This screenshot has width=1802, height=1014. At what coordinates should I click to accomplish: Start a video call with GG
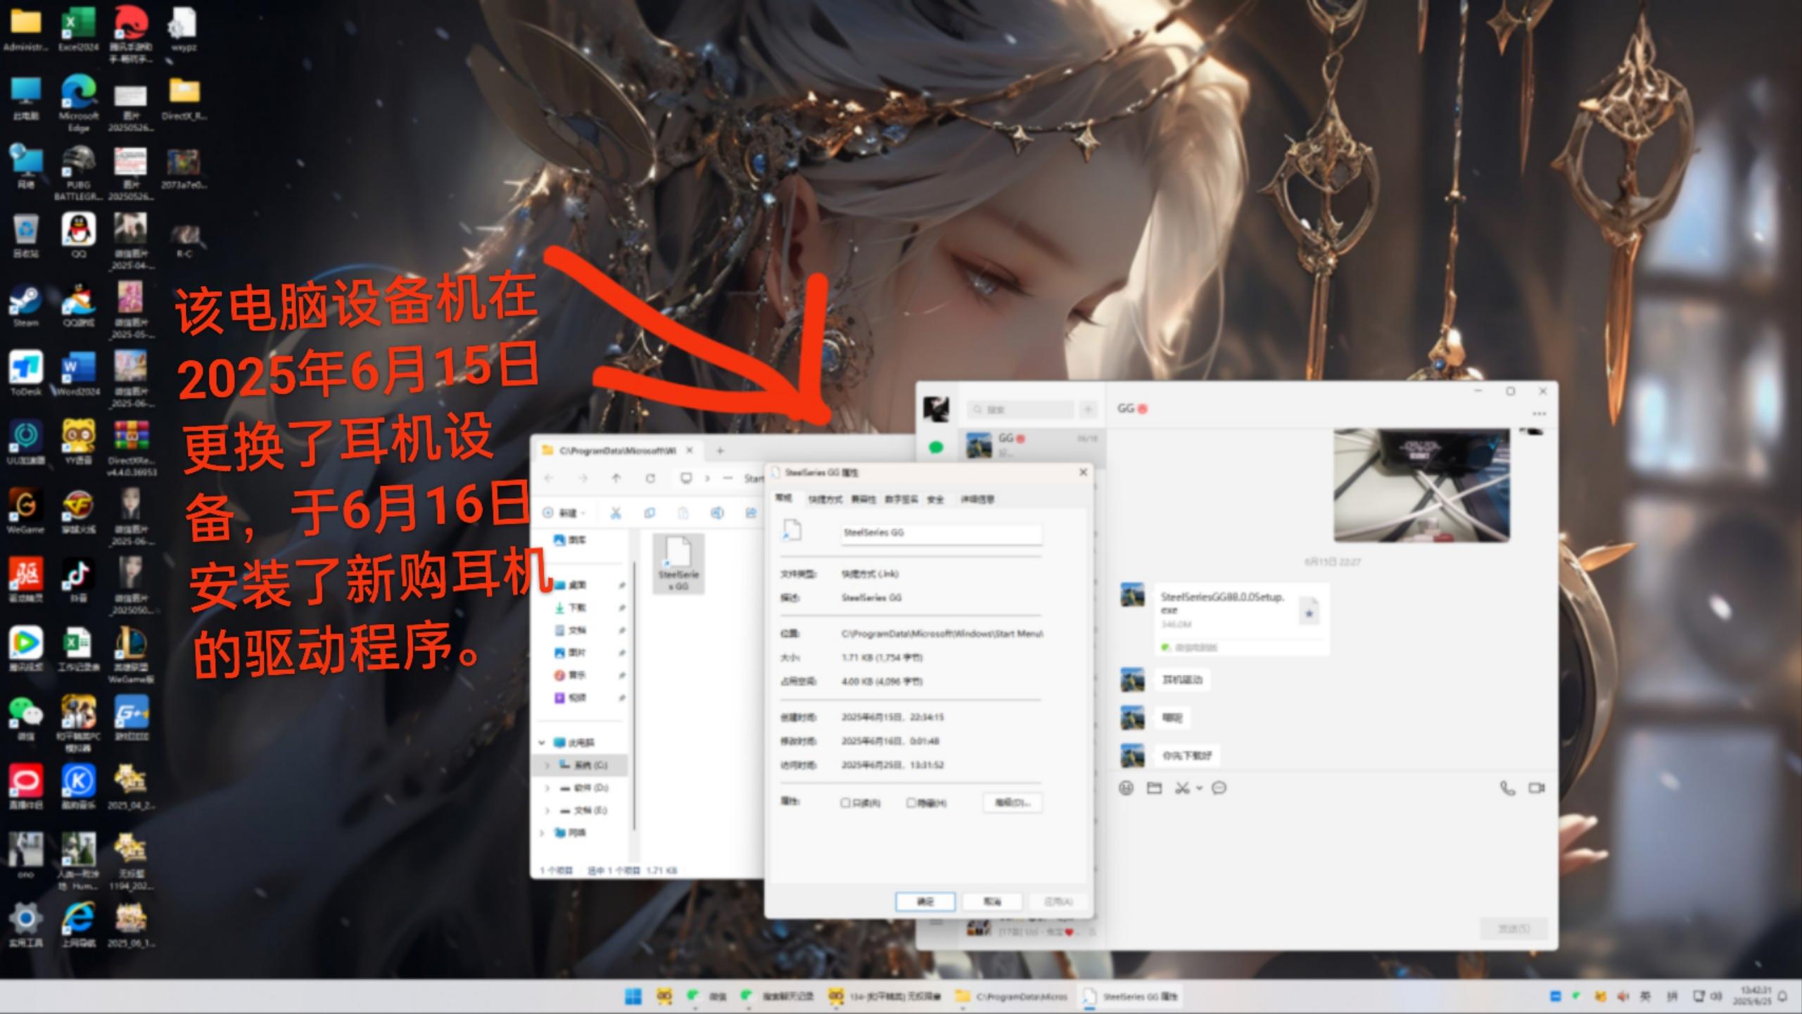coord(1537,788)
